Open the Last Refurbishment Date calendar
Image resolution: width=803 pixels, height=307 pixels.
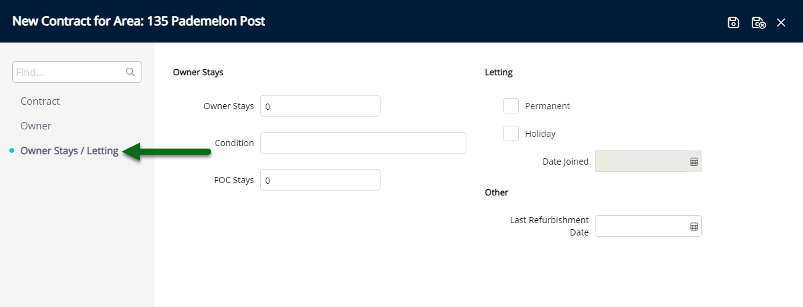coord(694,226)
